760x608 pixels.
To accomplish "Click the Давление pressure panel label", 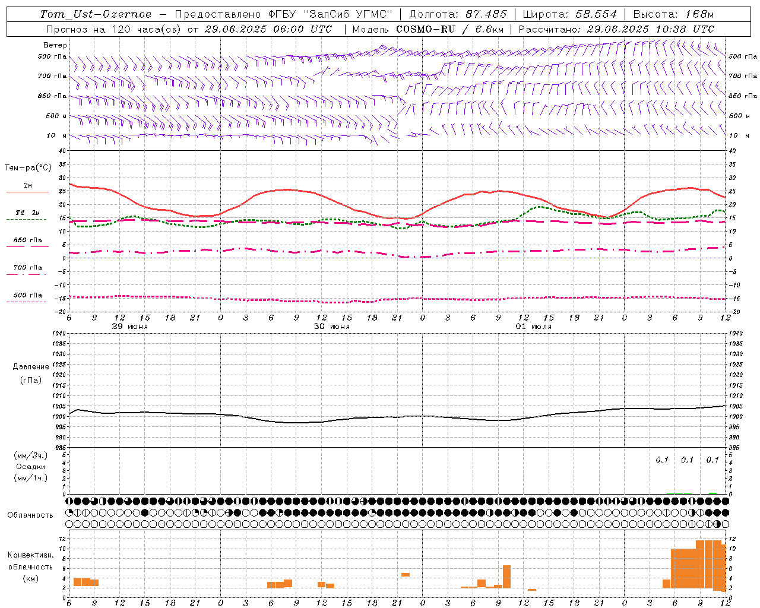I will 31,367.
